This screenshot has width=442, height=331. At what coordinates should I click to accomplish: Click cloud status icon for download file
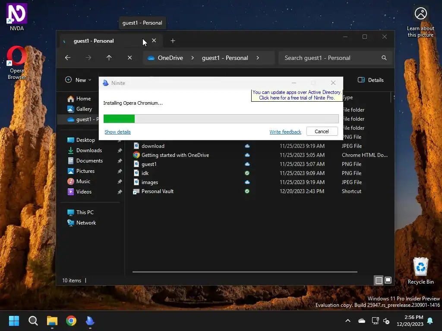(x=247, y=146)
